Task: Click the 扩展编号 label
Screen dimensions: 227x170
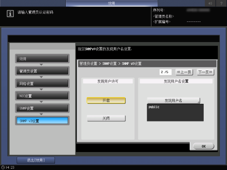Action: coord(162,22)
